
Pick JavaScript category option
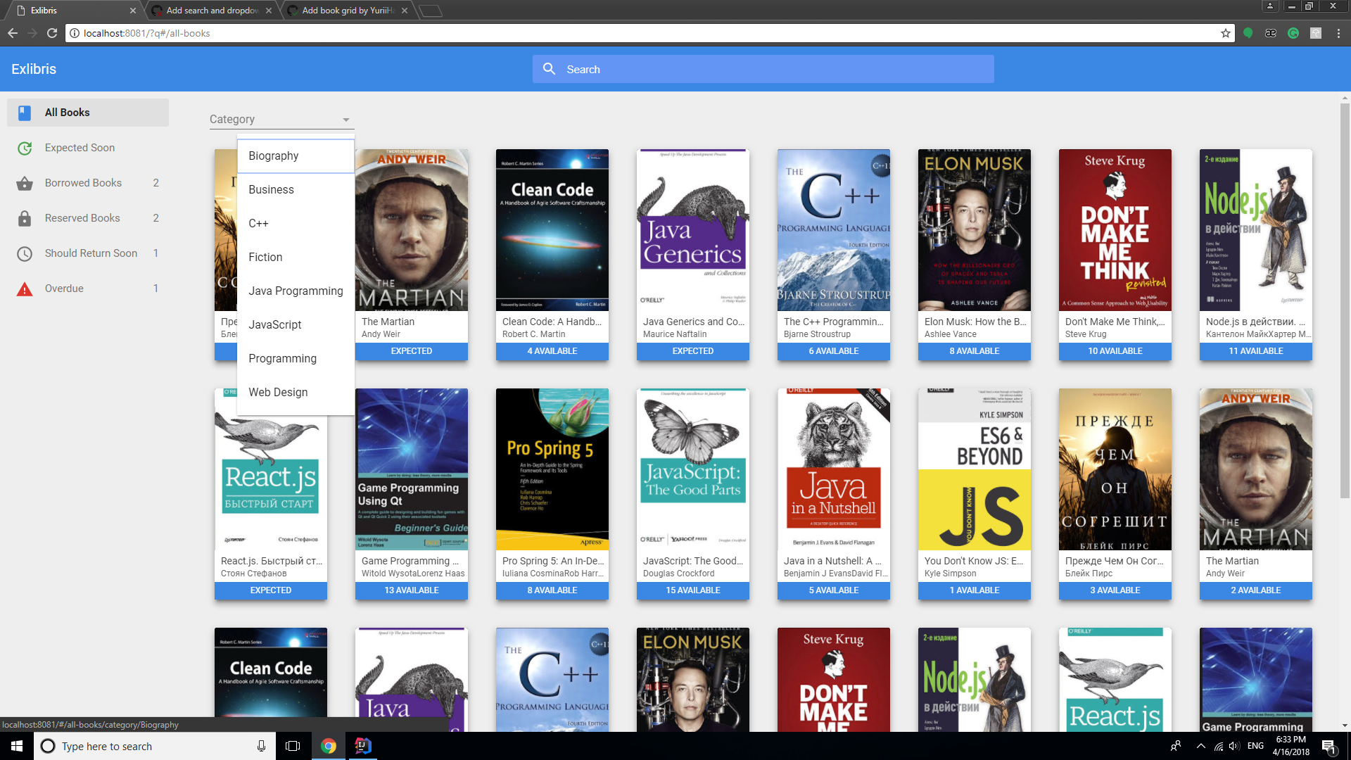(x=296, y=324)
